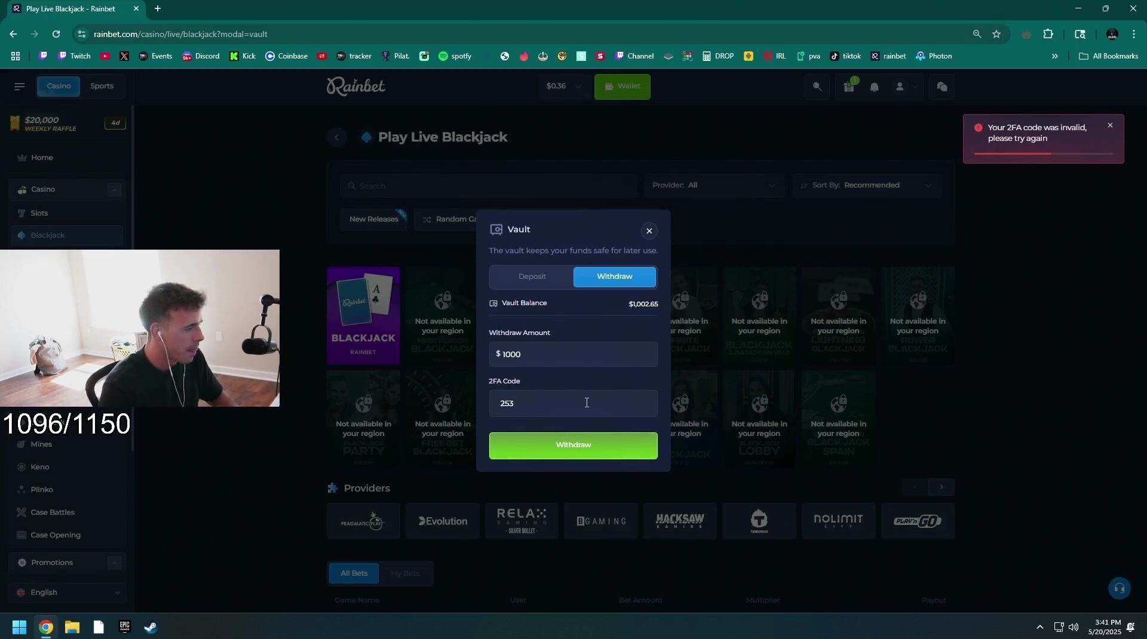Toggle the hamburger sidebar menu
1147x639 pixels.
tap(19, 87)
